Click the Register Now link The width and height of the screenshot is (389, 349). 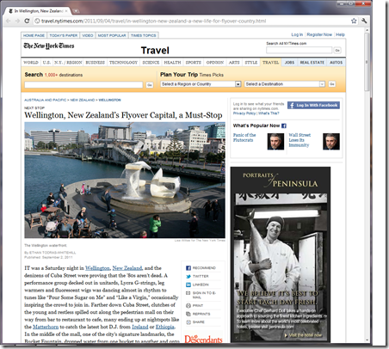(319, 34)
